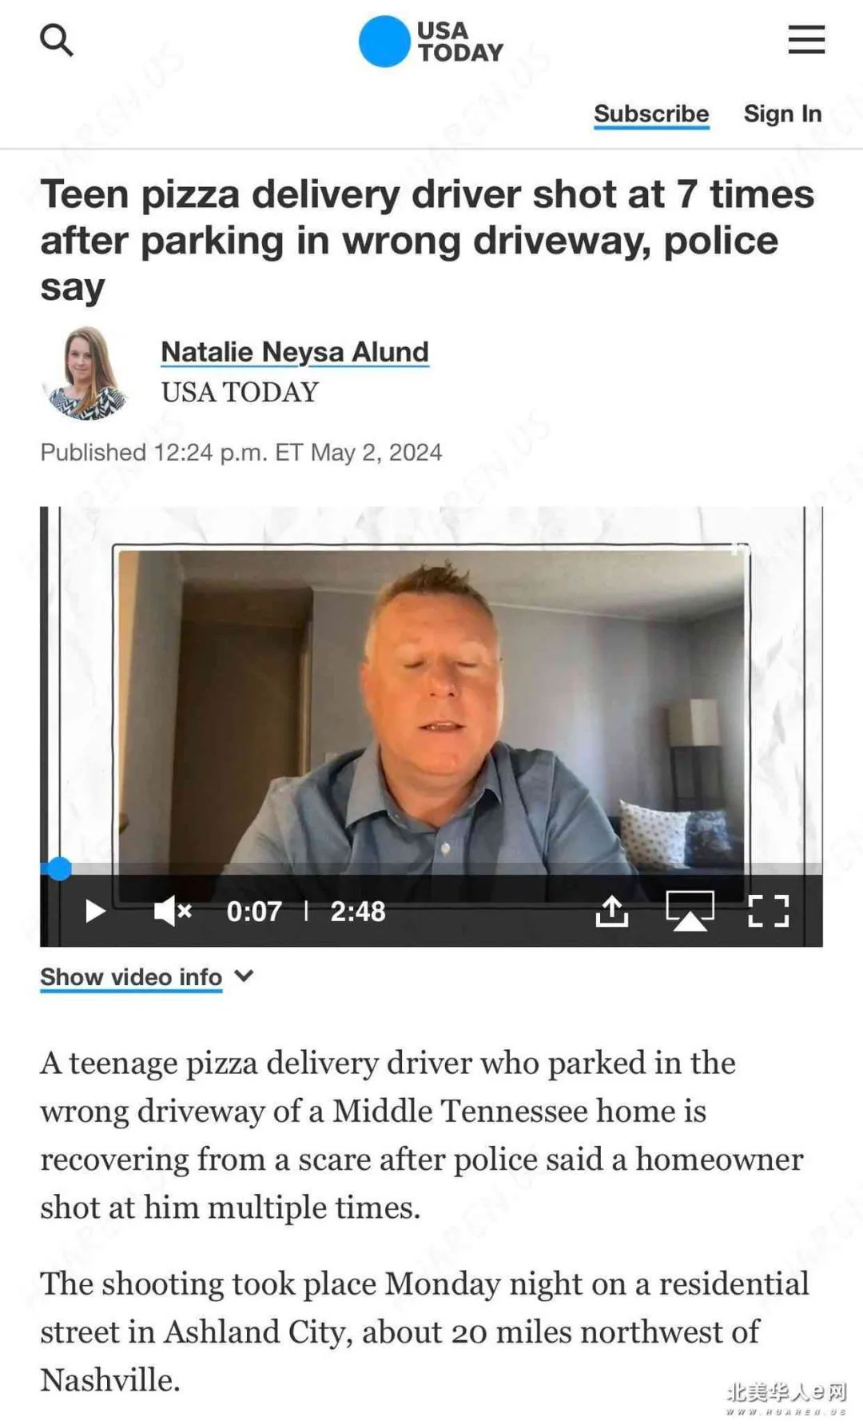The image size is (863, 1425).
Task: Unmute the video audio
Action: click(173, 911)
